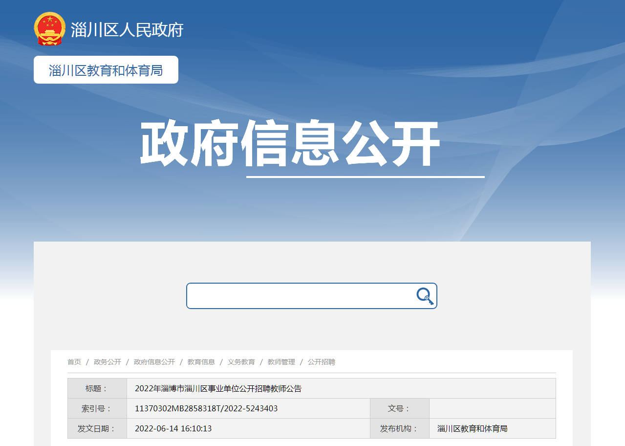This screenshot has height=446, width=625.
Task: Click the national emblem logo
Action: click(49, 29)
